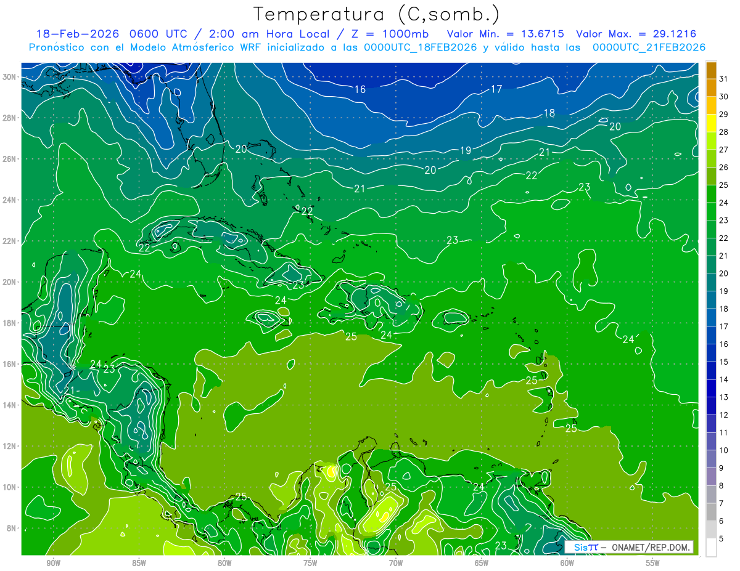Click the latitude label '26N'
The image size is (740, 571).
coord(10,159)
